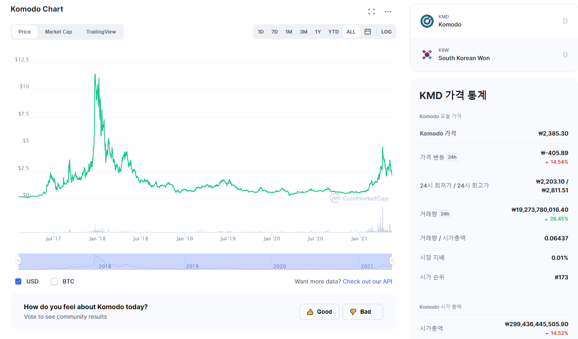
Task: Click the ₩-405.89 price change value
Action: coord(554,153)
